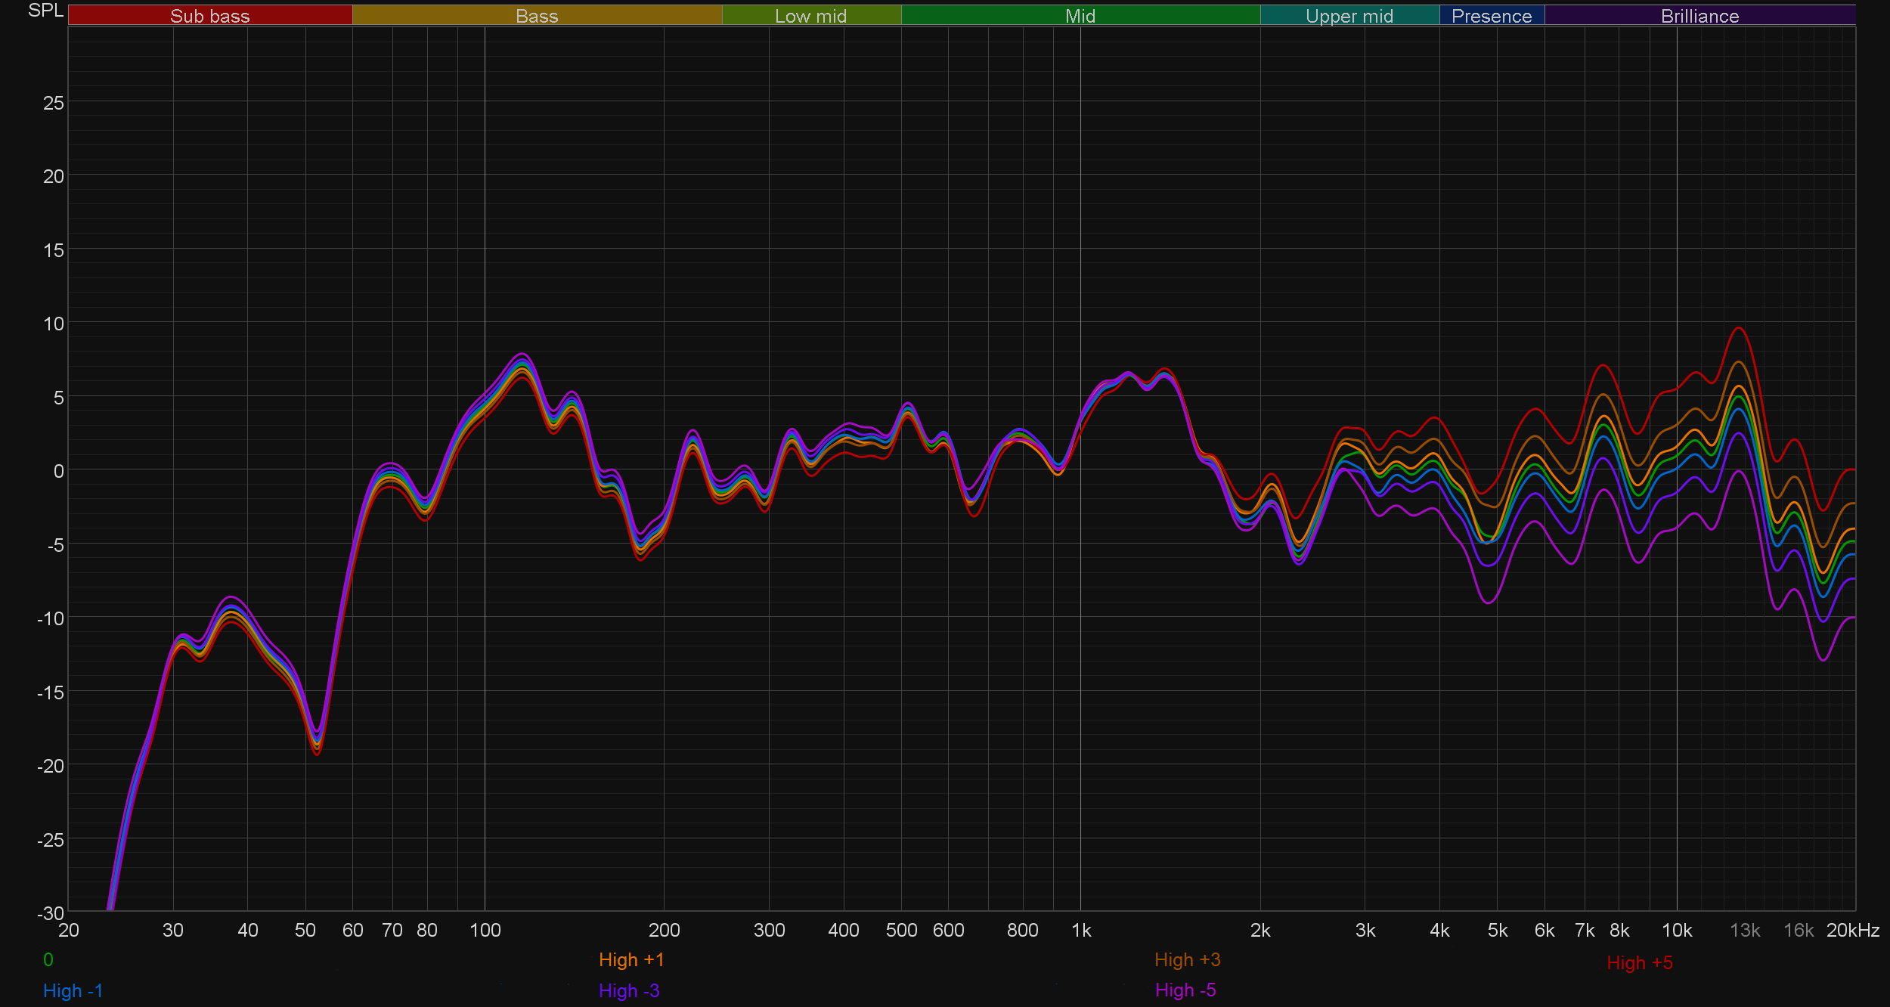Click the -30 value on SPL axis

(50, 912)
